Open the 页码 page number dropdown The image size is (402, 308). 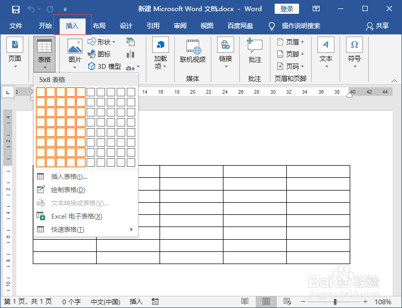(x=291, y=66)
